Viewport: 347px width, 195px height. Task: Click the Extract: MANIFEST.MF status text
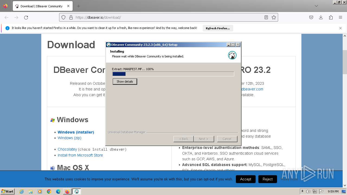(133, 69)
